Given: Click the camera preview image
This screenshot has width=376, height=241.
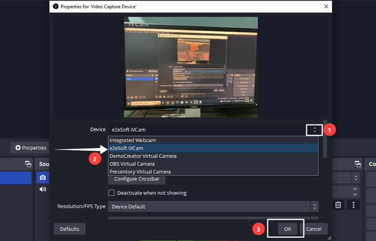Looking at the screenshot, I should [x=191, y=67].
